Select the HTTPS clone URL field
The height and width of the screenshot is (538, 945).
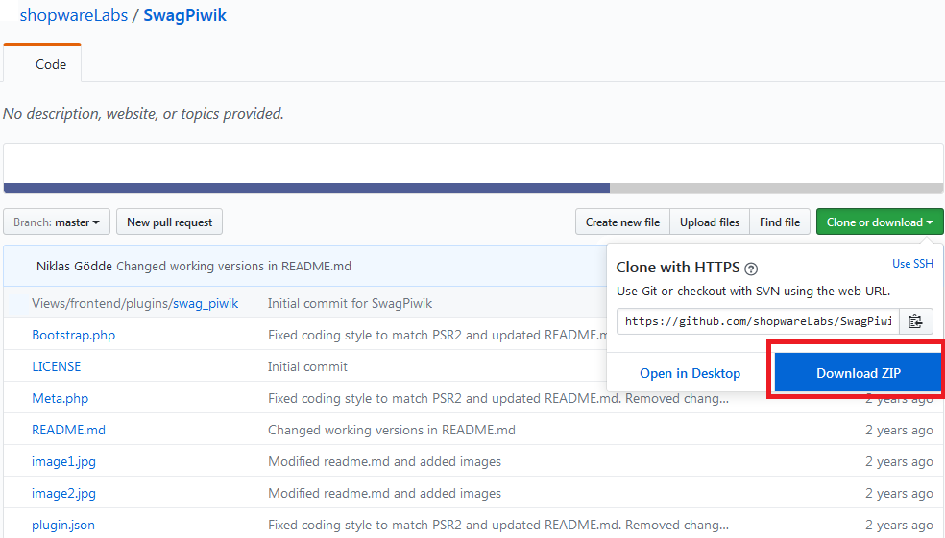click(x=758, y=321)
